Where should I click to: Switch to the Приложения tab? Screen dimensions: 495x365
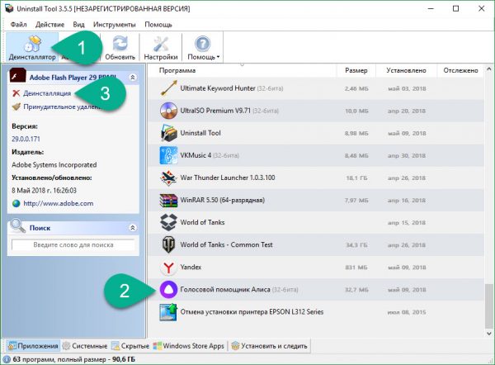coord(33,346)
